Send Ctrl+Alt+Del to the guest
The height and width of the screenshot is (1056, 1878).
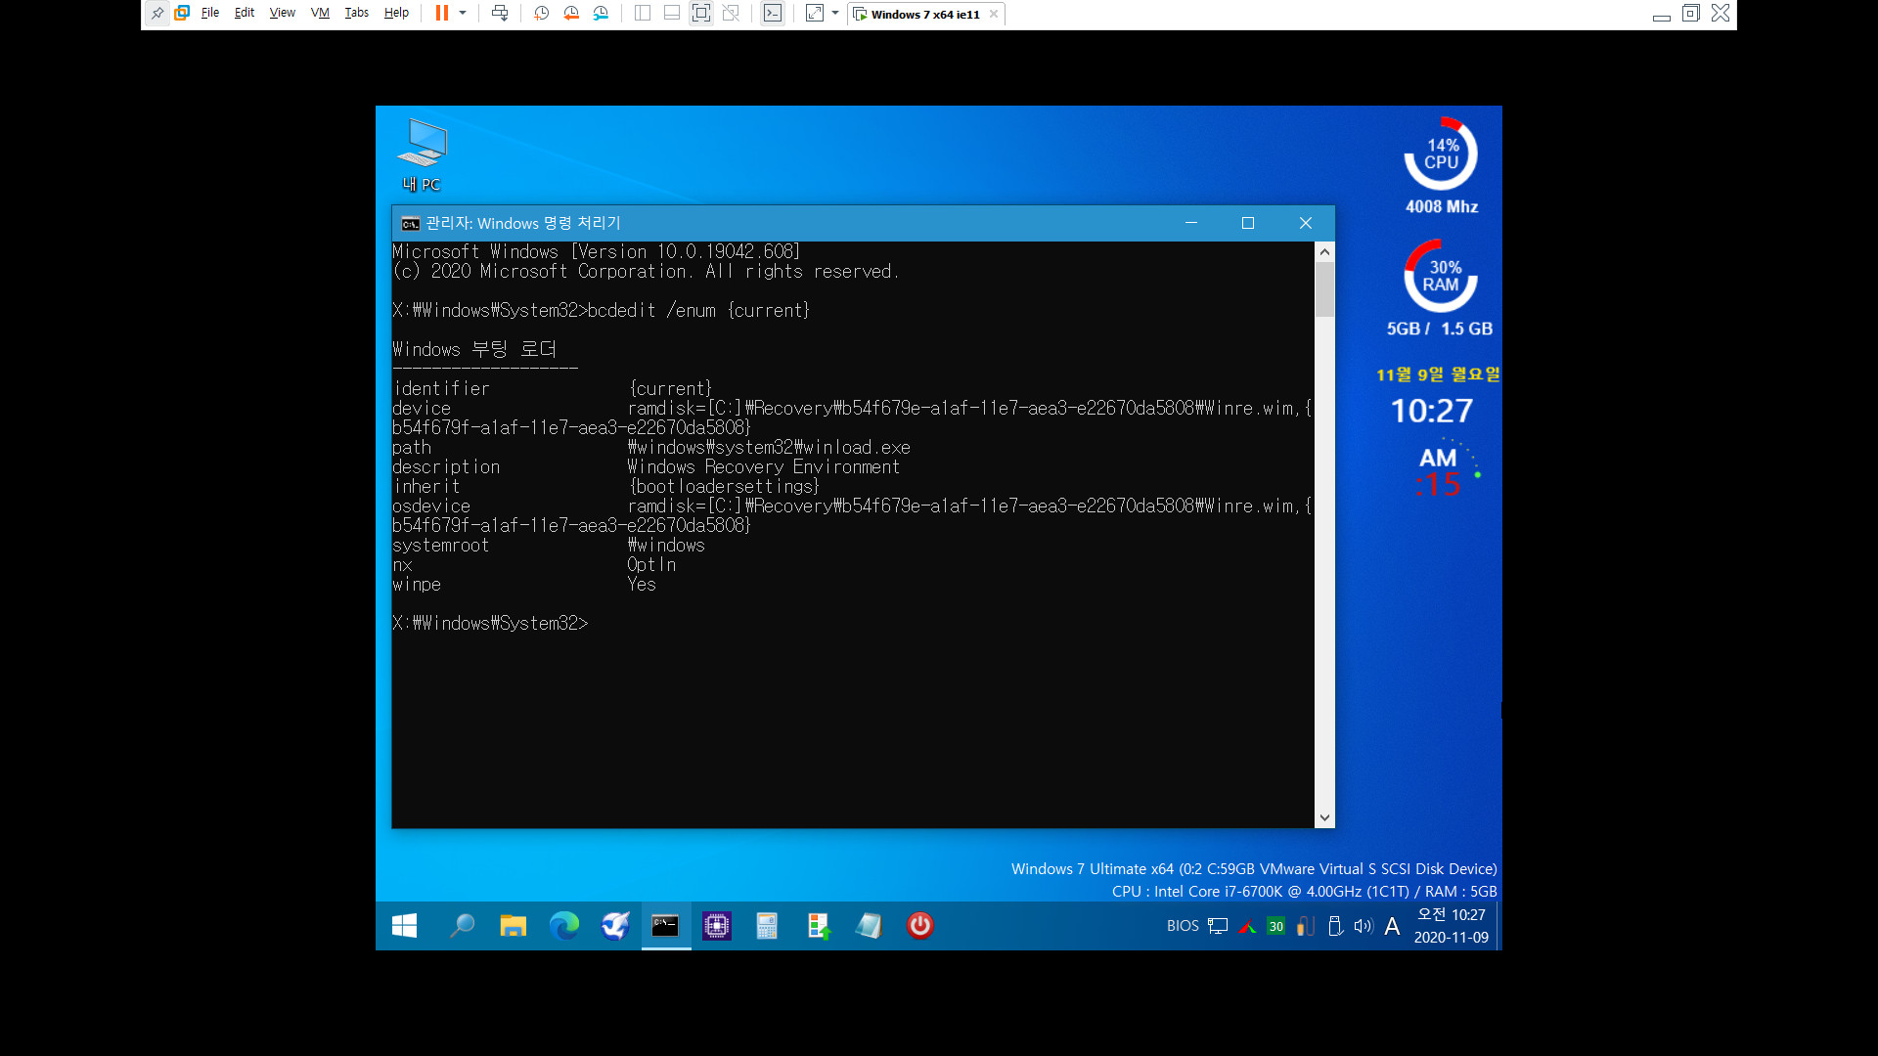coord(500,14)
